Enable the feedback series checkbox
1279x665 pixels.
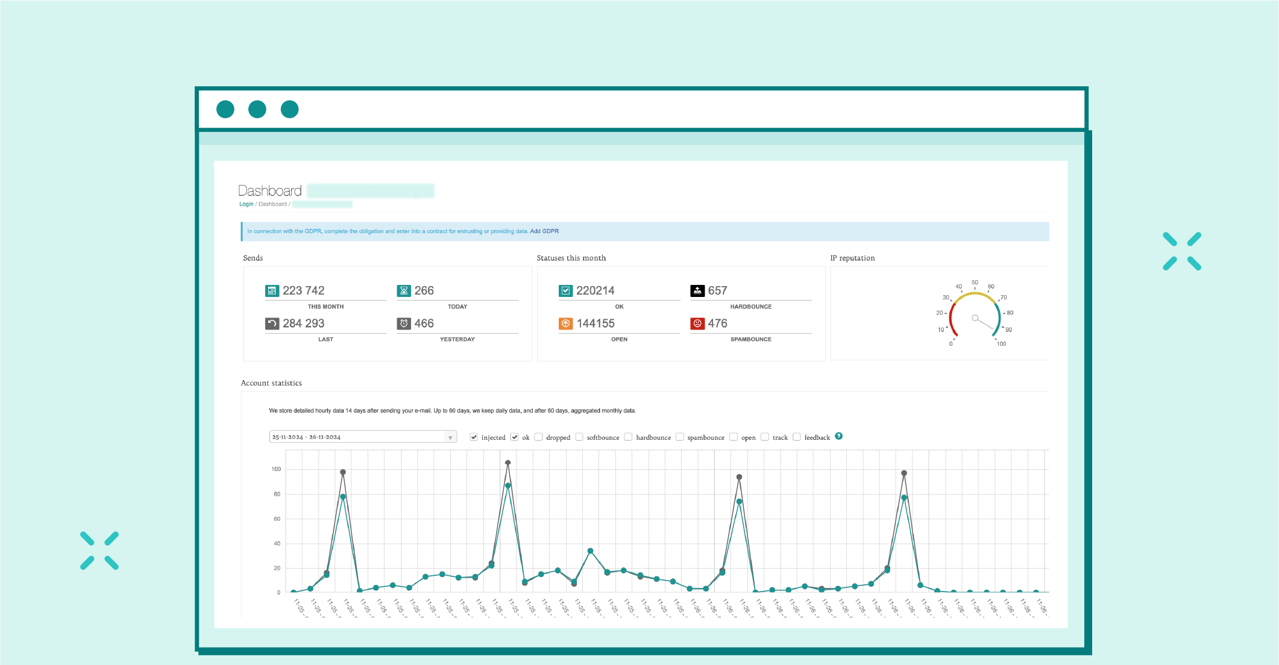(x=797, y=437)
